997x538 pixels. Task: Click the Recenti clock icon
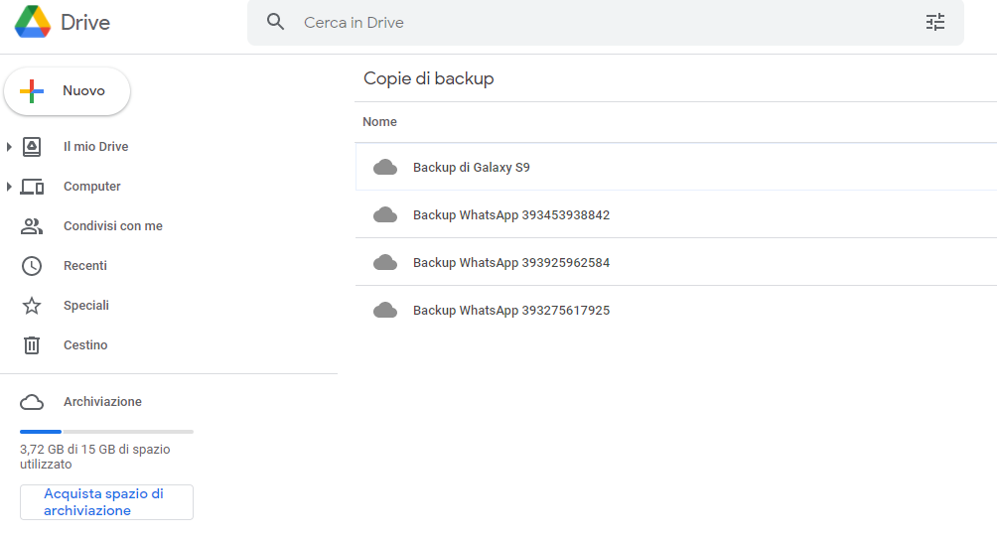pyautogui.click(x=32, y=266)
